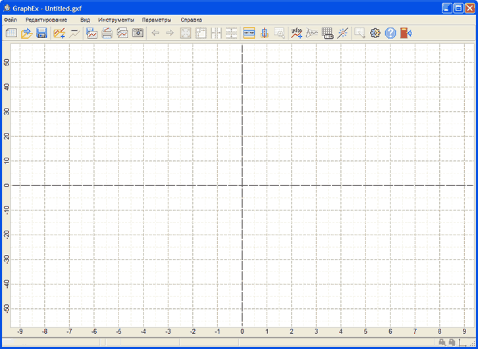This screenshot has height=349, width=478.
Task: Expand the Инструменты menu
Action: point(116,20)
